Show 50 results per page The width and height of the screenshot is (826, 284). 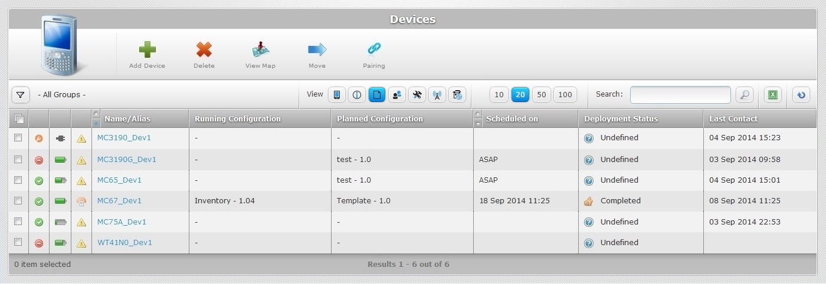click(x=542, y=95)
